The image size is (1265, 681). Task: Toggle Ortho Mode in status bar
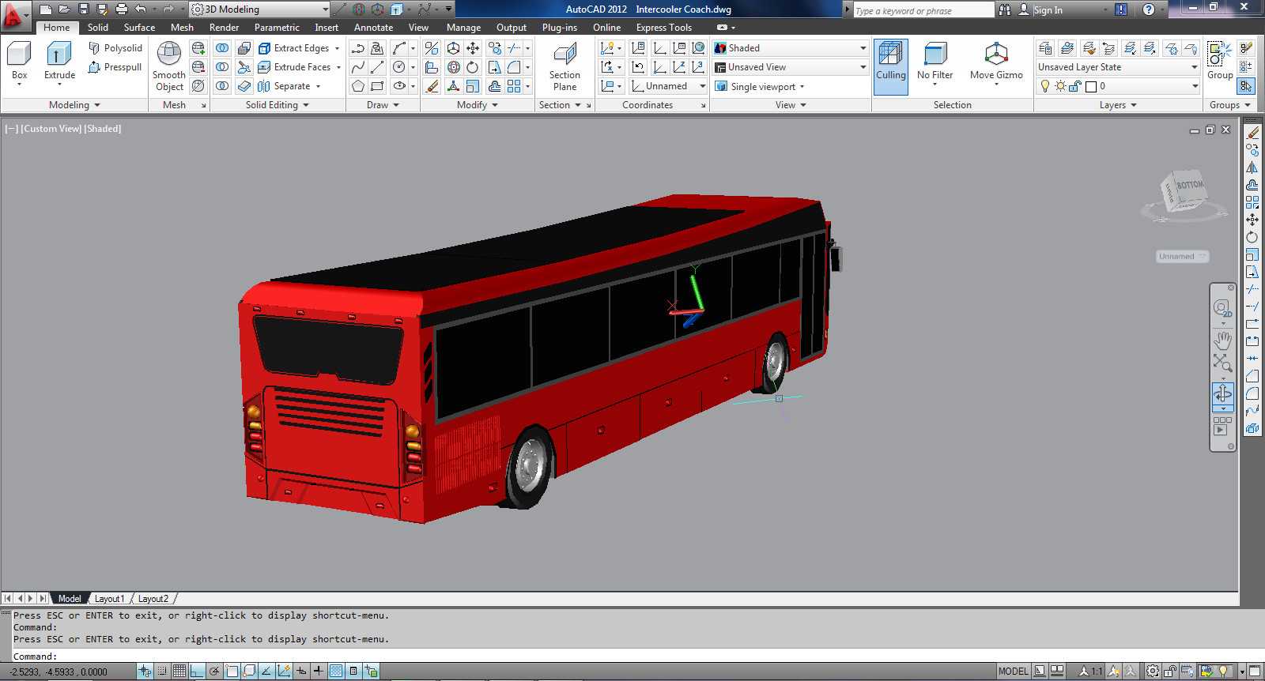pyautogui.click(x=197, y=672)
